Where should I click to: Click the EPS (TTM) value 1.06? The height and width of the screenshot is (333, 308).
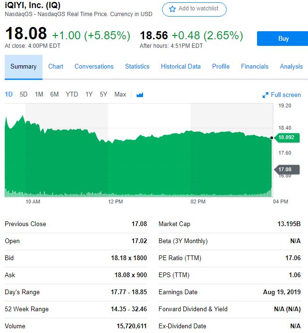(295, 275)
